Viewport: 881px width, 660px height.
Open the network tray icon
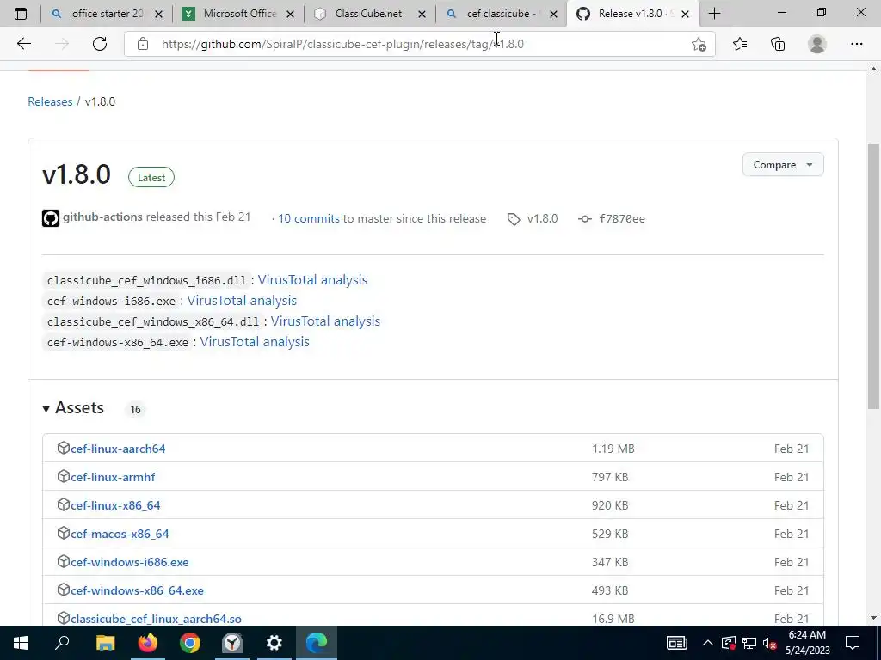(x=749, y=643)
